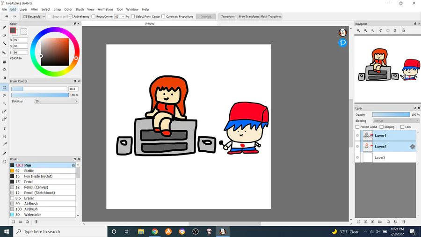Viewport: 421px width, 237px height.
Task: Click the Deselect button
Action: (x=206, y=17)
